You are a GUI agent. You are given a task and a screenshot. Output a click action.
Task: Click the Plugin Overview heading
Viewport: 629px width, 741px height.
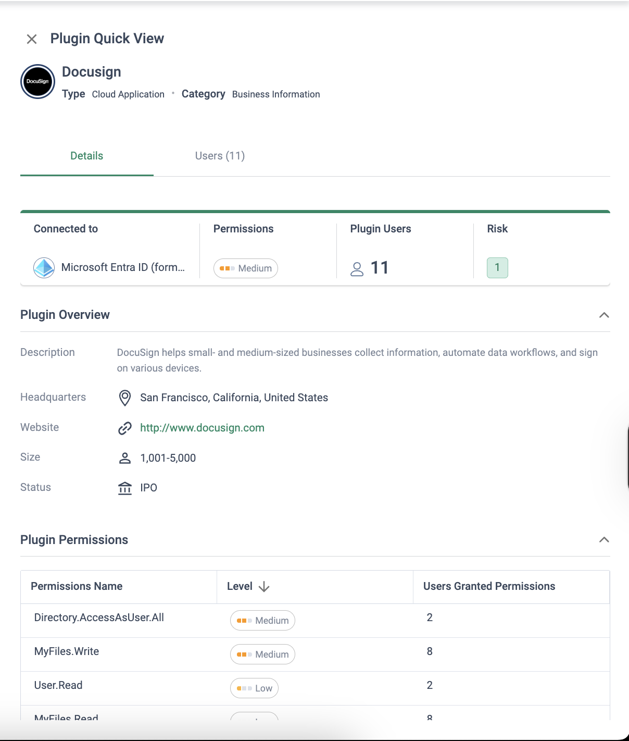[65, 315]
